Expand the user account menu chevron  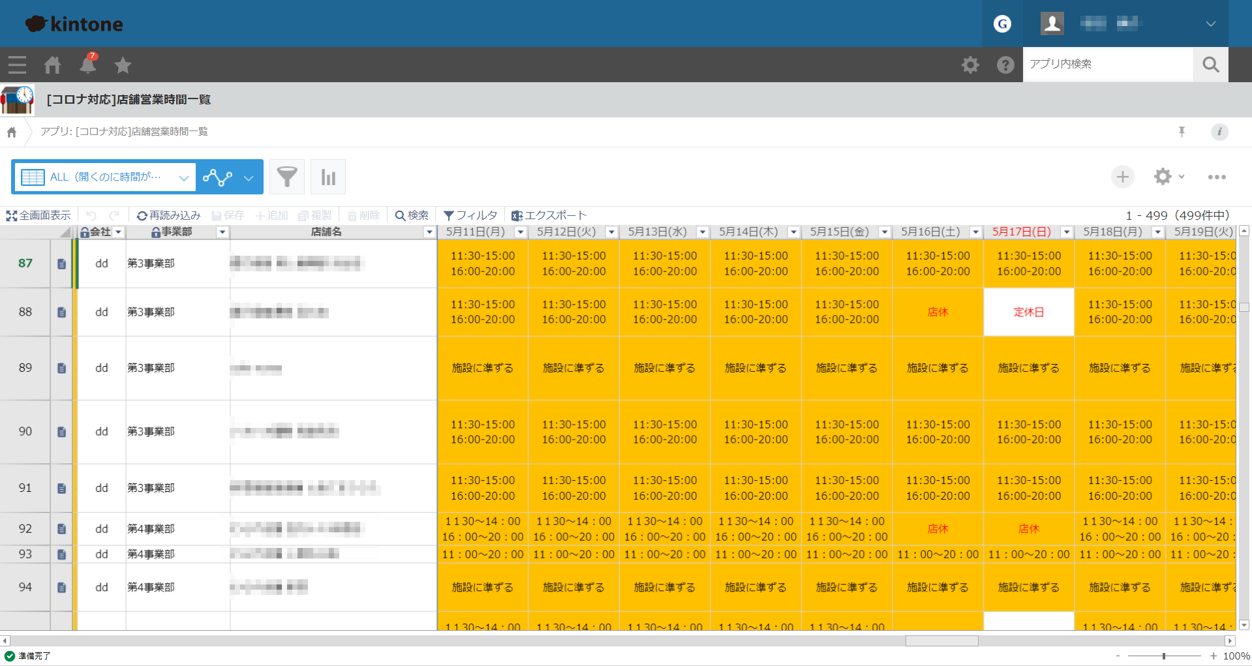pyautogui.click(x=1210, y=24)
